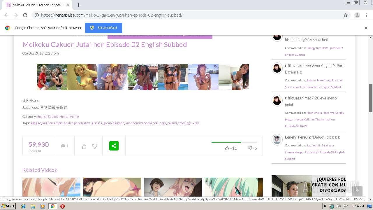Bookmark this page with the star icon
This screenshot has width=373, height=210.
pyautogui.click(x=346, y=15)
